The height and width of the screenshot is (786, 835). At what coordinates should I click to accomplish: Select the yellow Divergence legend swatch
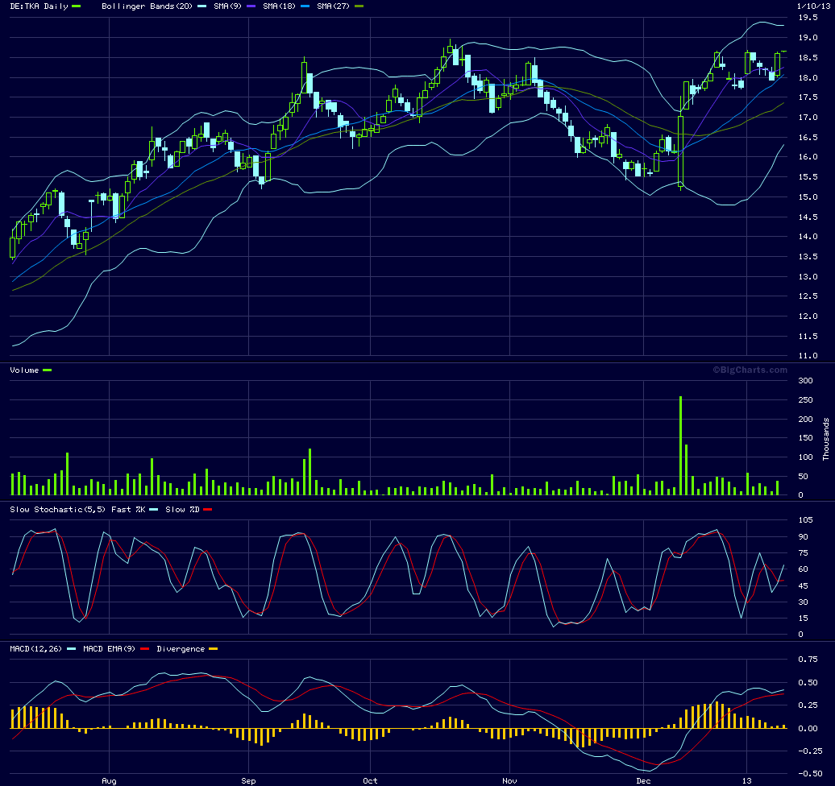click(x=213, y=649)
